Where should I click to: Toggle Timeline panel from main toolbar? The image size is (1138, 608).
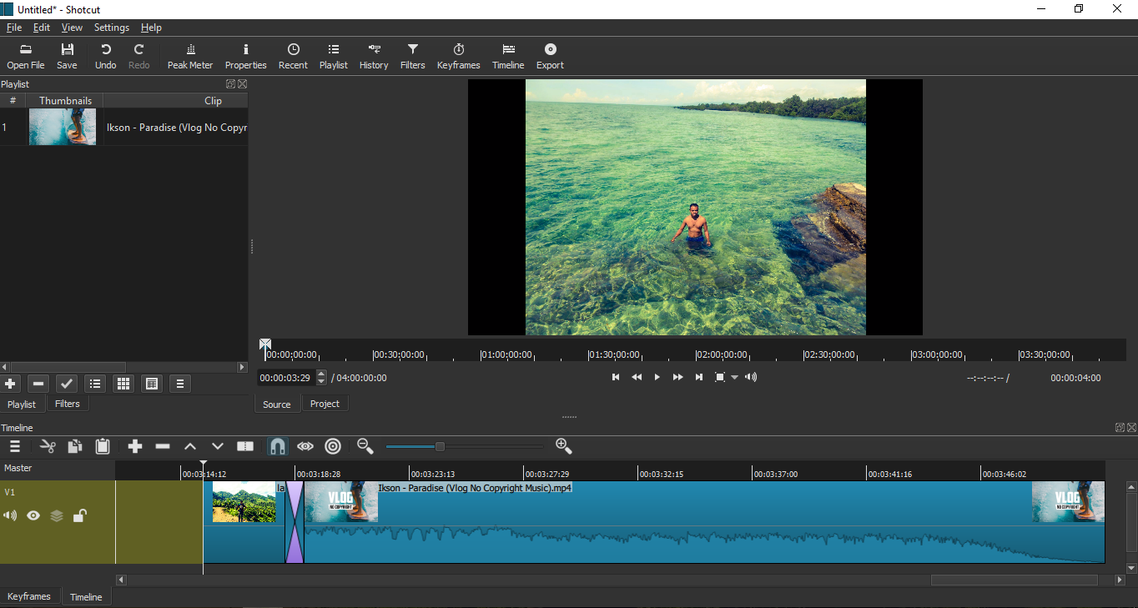coord(508,56)
